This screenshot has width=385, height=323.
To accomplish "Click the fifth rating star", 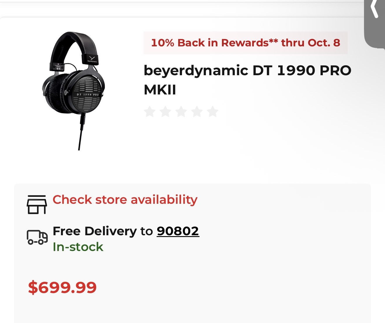I will pyautogui.click(x=213, y=112).
